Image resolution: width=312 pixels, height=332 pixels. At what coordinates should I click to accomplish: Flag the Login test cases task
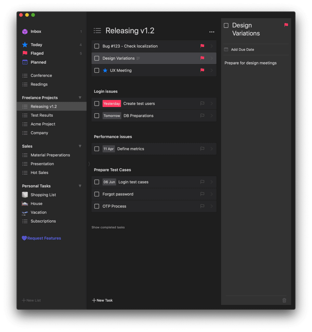click(x=202, y=182)
